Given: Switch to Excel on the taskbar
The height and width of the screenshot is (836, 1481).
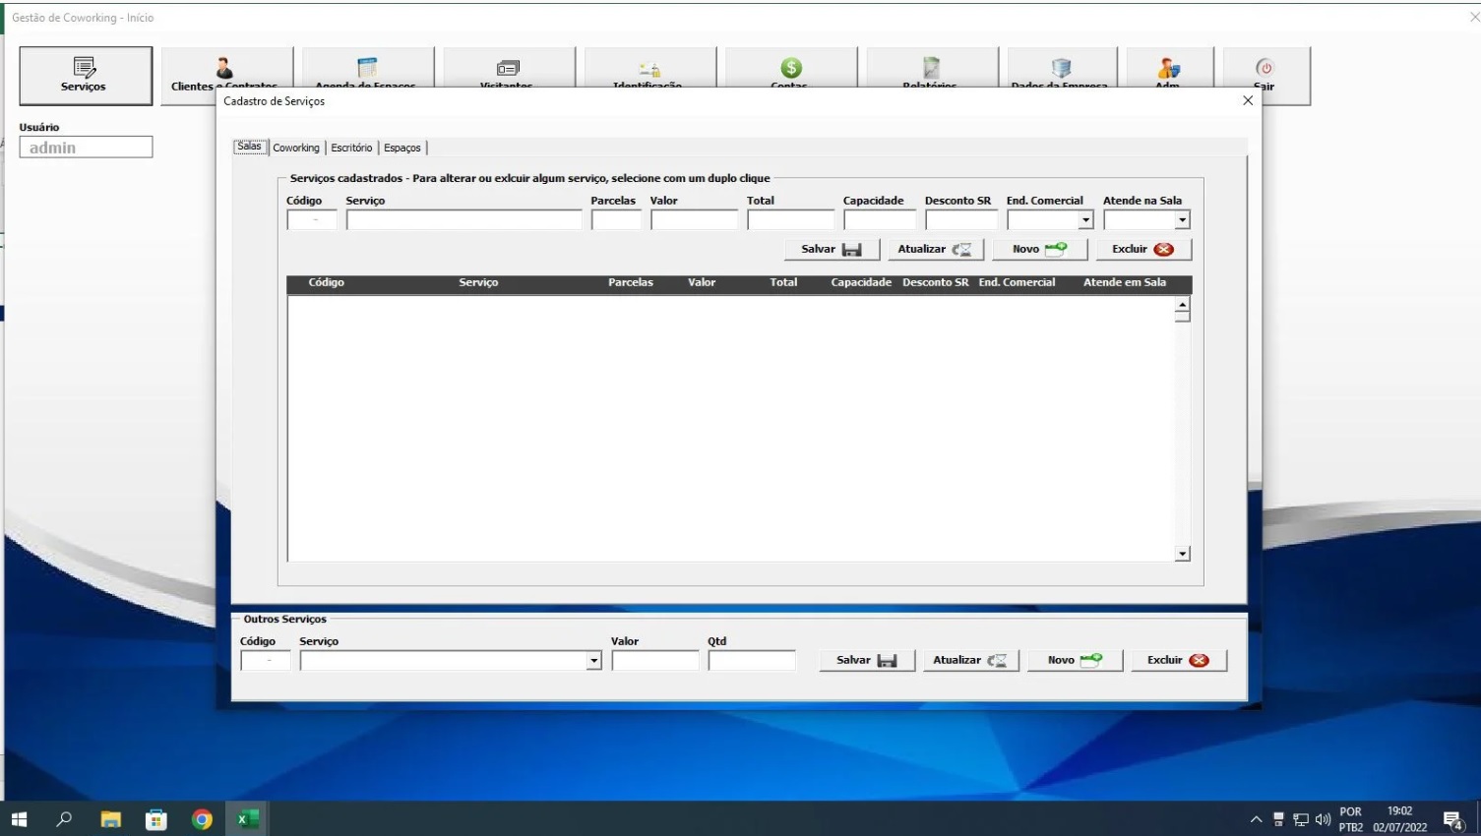Looking at the screenshot, I should pyautogui.click(x=248, y=819).
